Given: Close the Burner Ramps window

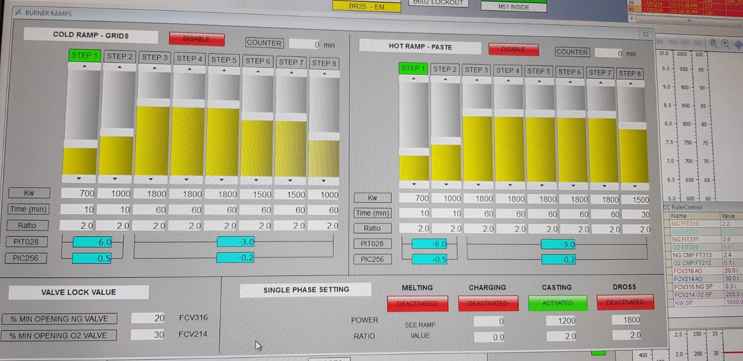Looking at the screenshot, I should 645,34.
